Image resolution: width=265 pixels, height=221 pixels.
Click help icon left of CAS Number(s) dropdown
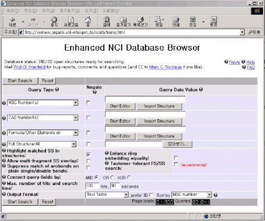click(4, 118)
